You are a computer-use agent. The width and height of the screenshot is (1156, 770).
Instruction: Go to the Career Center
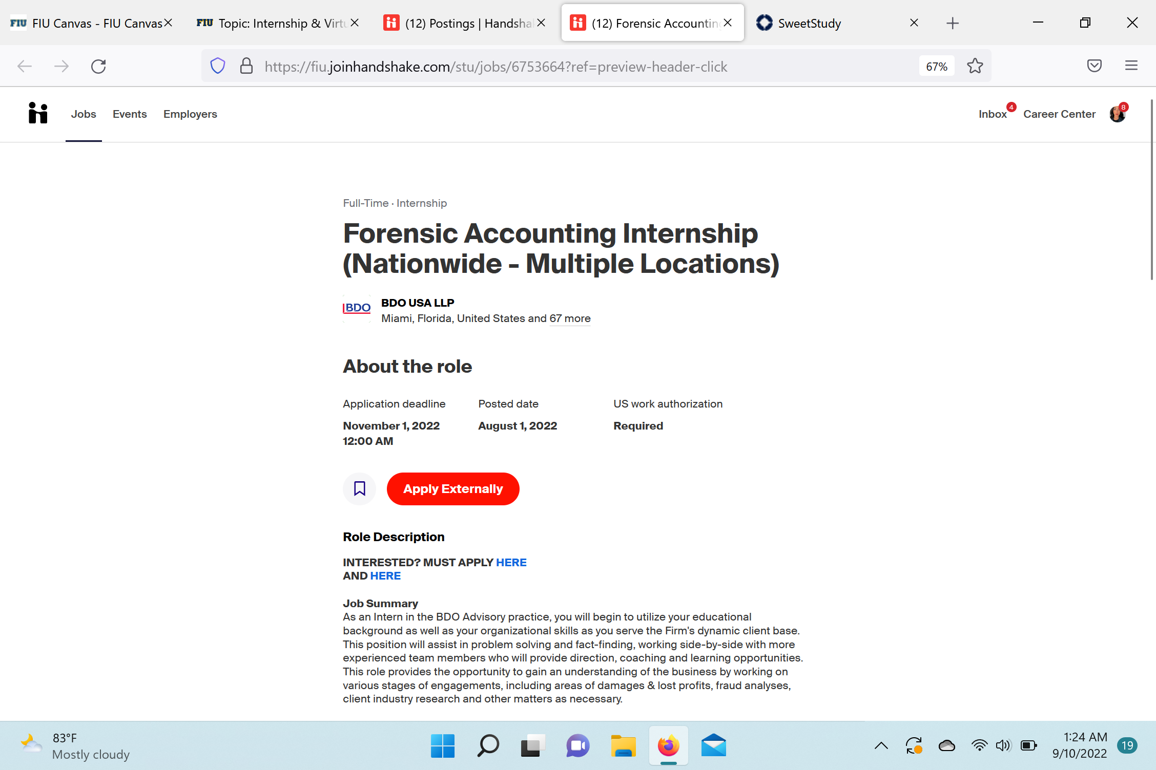pyautogui.click(x=1059, y=114)
